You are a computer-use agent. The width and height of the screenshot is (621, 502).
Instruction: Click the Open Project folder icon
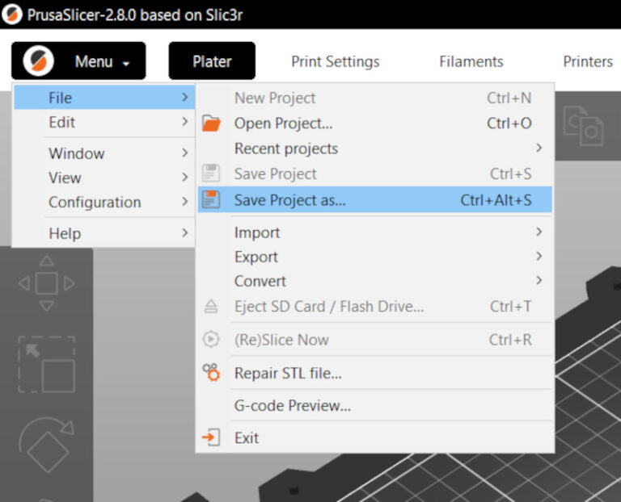click(x=211, y=123)
